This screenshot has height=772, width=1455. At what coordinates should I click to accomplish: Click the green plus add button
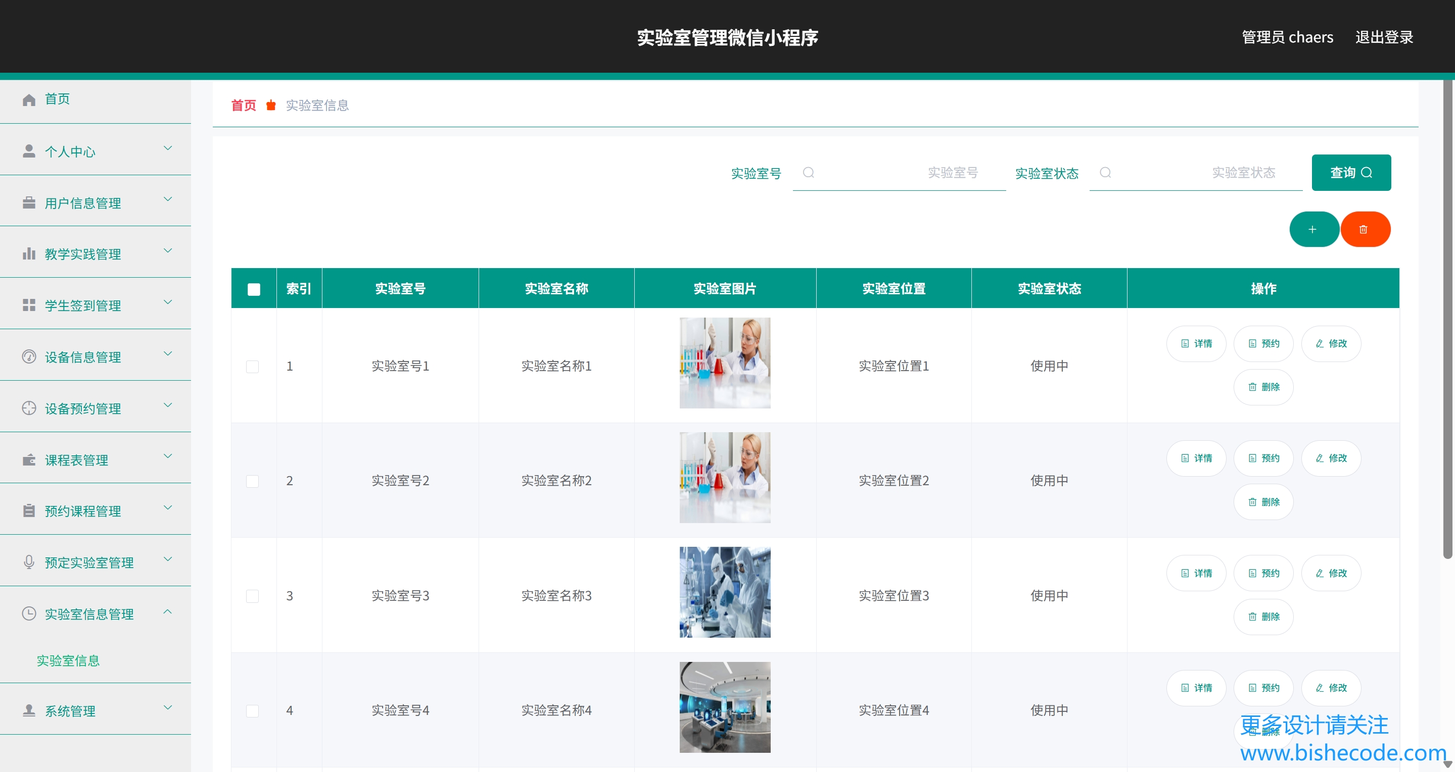(1313, 229)
